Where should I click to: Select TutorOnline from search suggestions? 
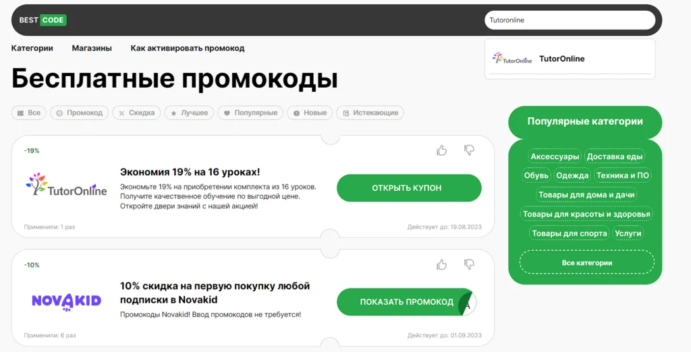(561, 59)
